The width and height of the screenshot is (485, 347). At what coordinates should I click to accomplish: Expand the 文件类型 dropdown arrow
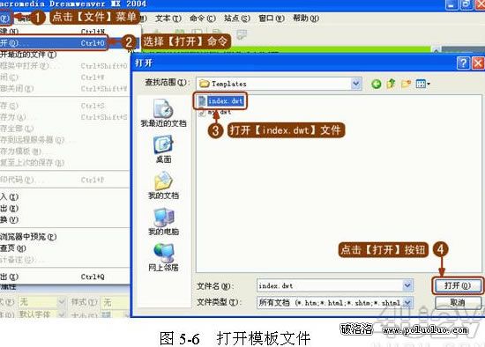click(x=407, y=302)
